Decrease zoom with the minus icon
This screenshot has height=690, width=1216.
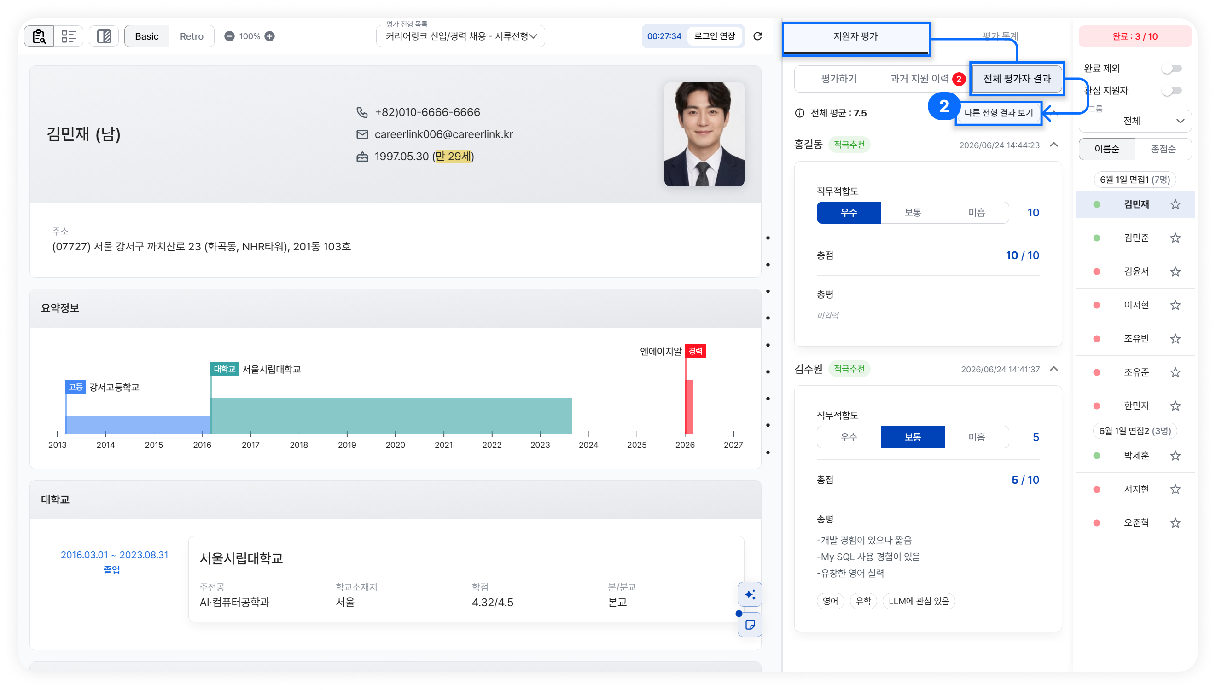229,36
